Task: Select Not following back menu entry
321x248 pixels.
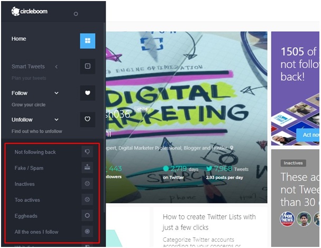Action: 35,152
